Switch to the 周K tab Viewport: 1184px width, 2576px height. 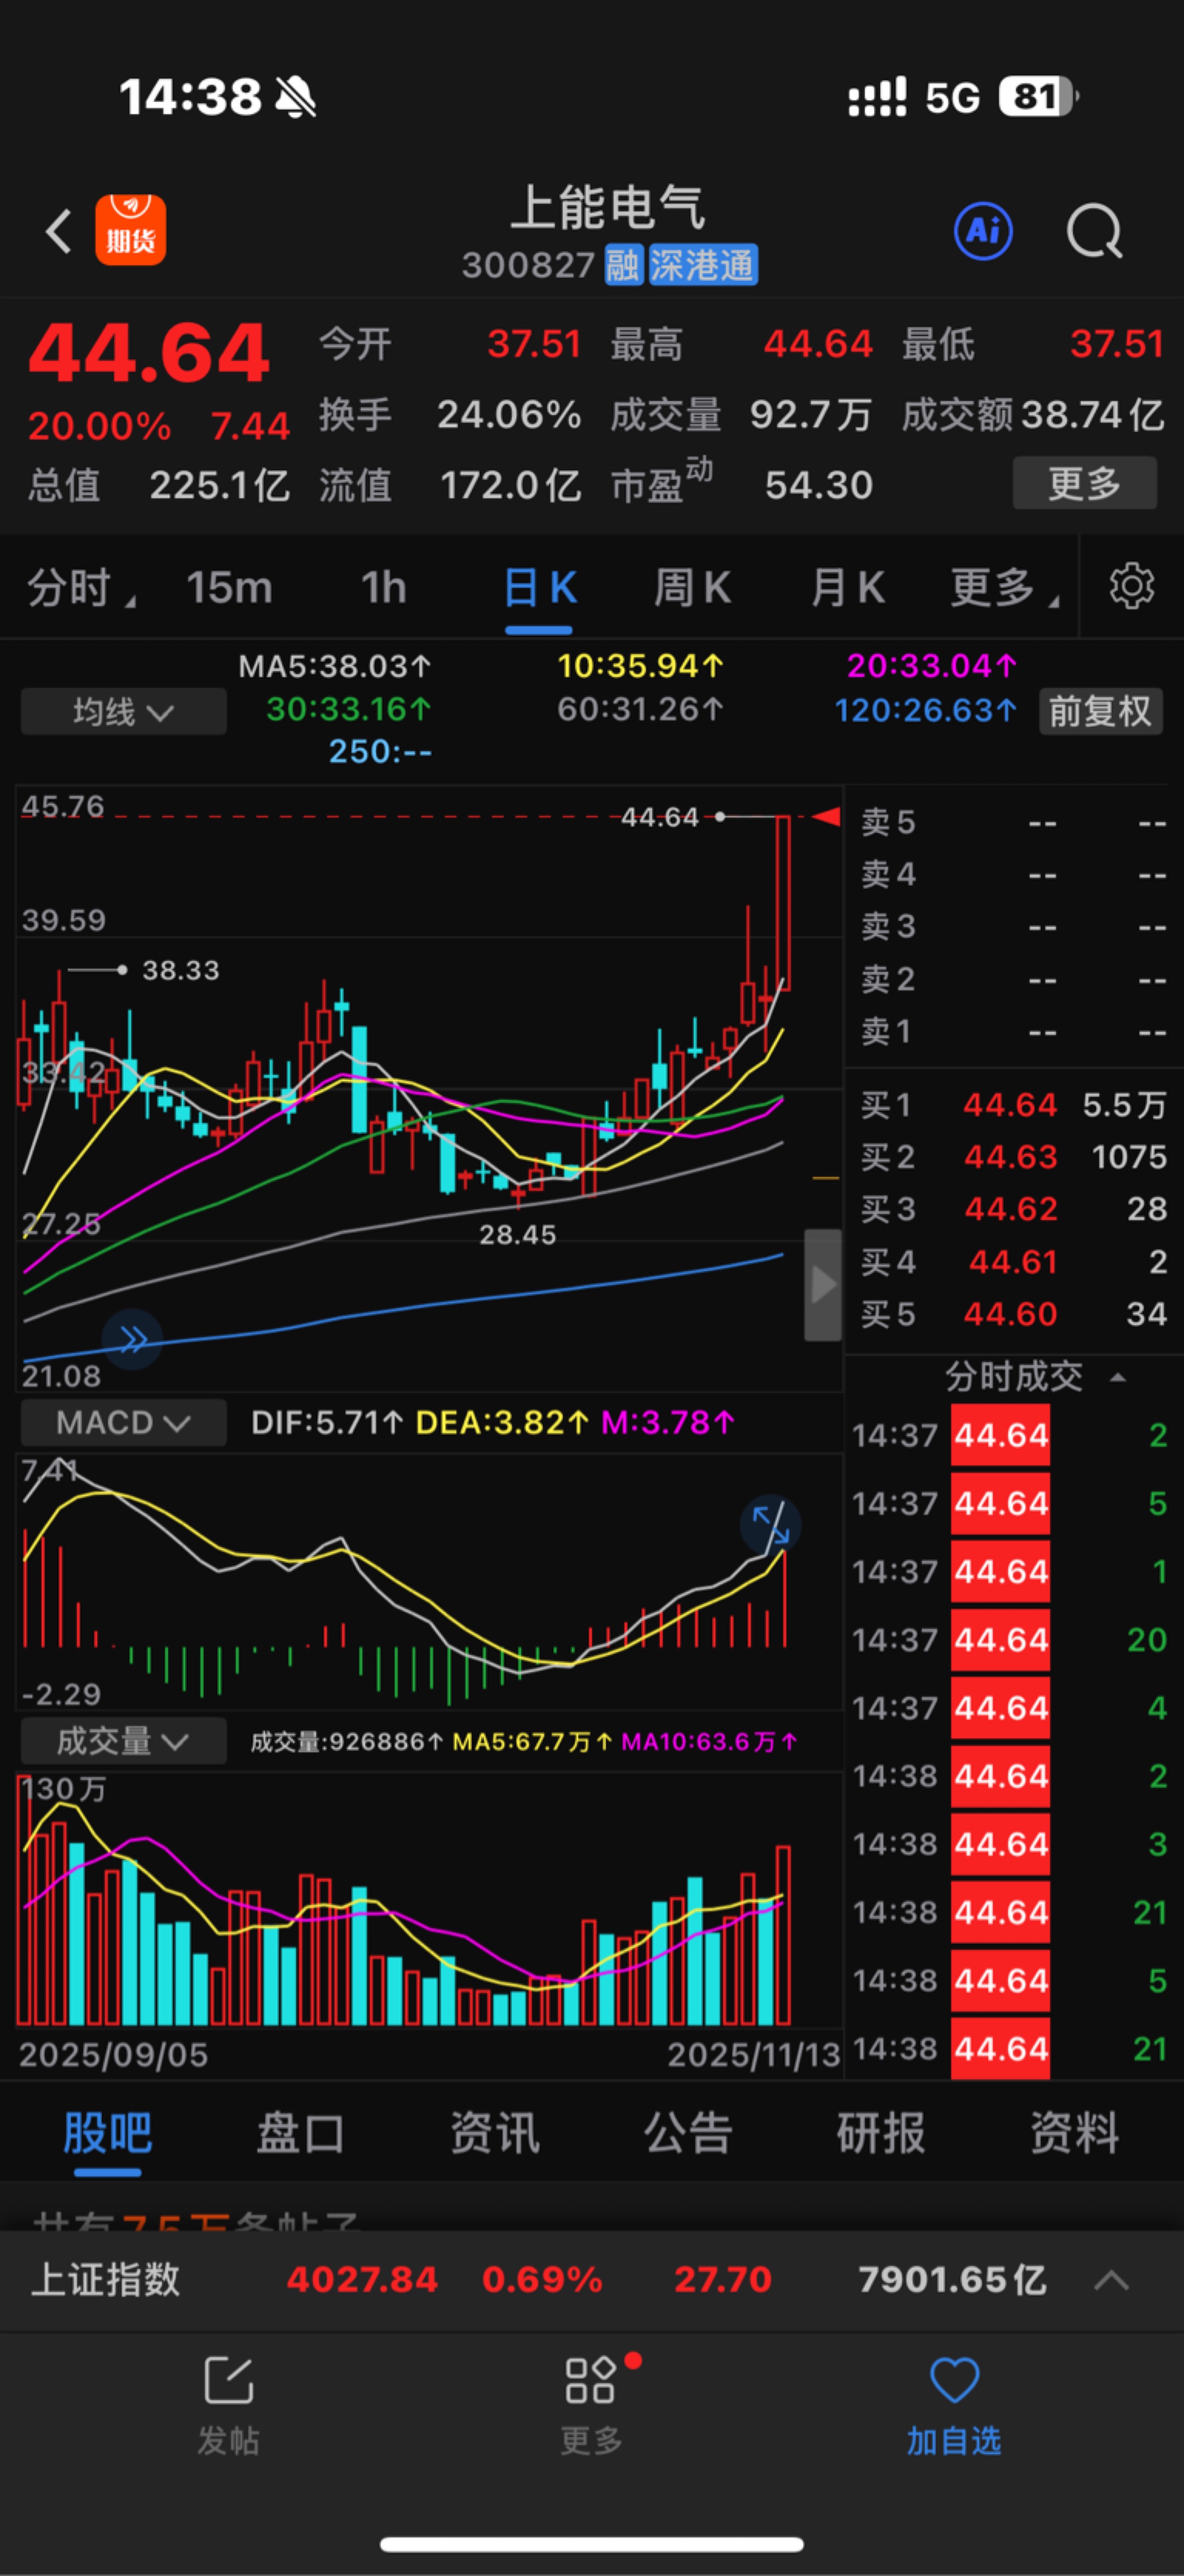coord(691,587)
